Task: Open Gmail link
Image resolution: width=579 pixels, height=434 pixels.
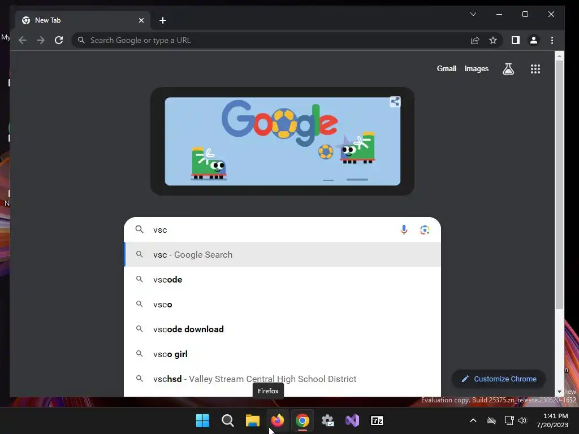Action: [447, 68]
